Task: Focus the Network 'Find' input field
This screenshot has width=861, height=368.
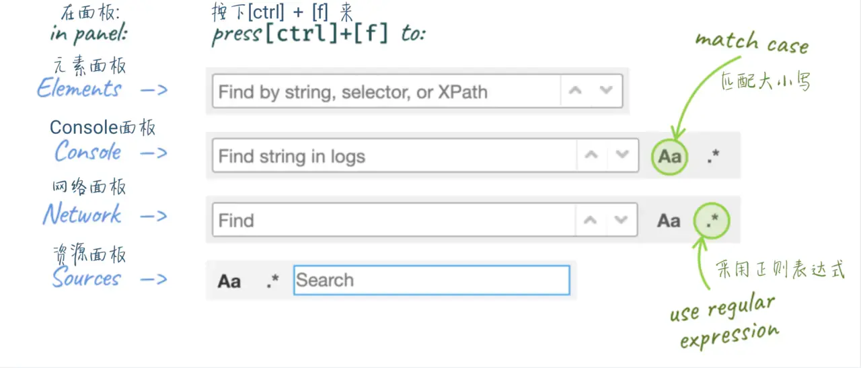Action: [x=394, y=220]
